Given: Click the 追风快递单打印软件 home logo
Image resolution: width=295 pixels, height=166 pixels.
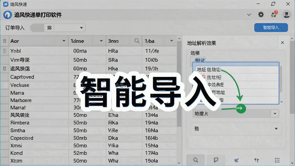Looking at the screenshot, I should coord(7,15).
